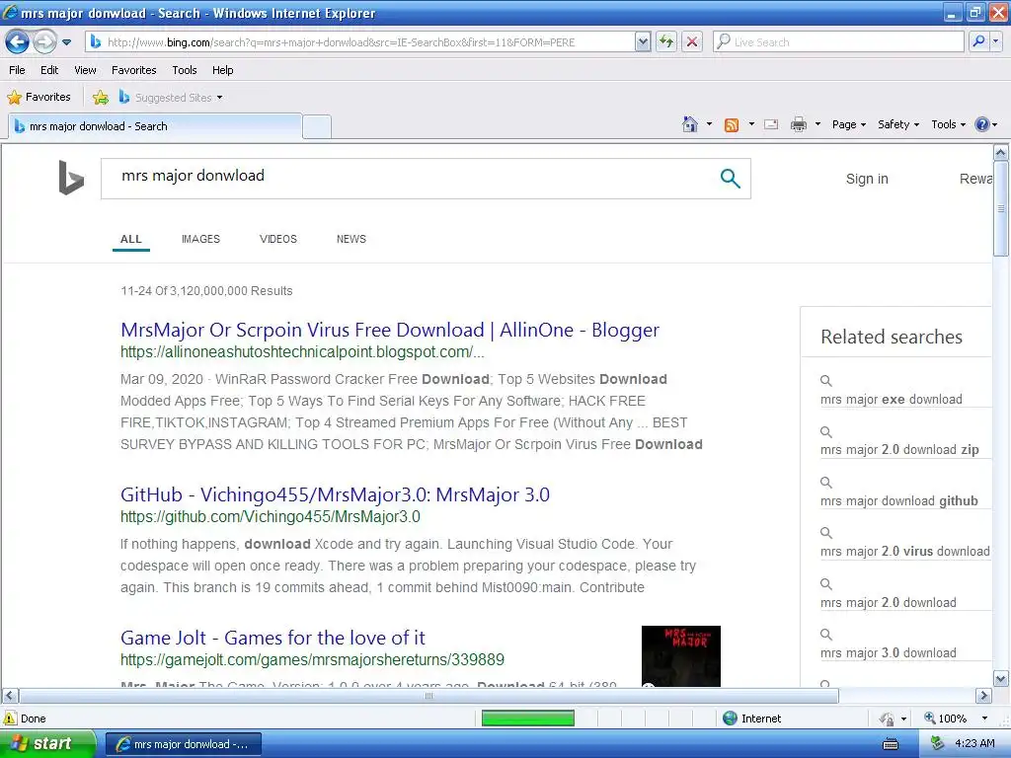The image size is (1011, 758).
Task: Click the Stop loading X button
Action: 692,42
